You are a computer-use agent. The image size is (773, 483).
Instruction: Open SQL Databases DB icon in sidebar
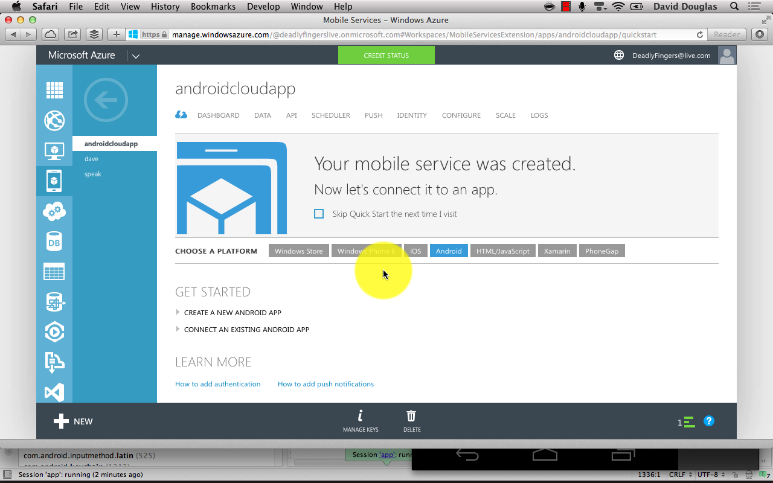[54, 241]
